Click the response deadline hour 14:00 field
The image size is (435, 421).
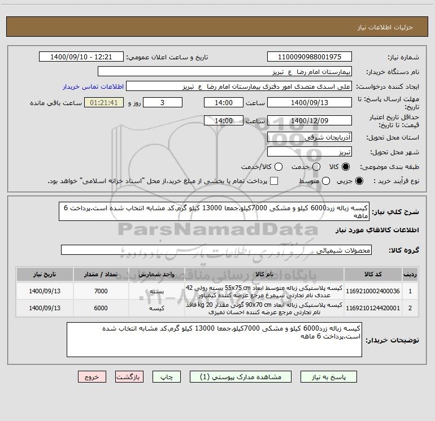[x=224, y=102]
